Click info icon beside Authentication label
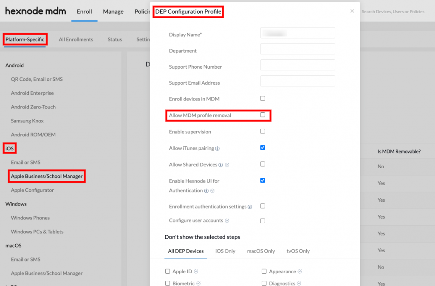Image resolution: width=435 pixels, height=286 pixels. point(206,191)
